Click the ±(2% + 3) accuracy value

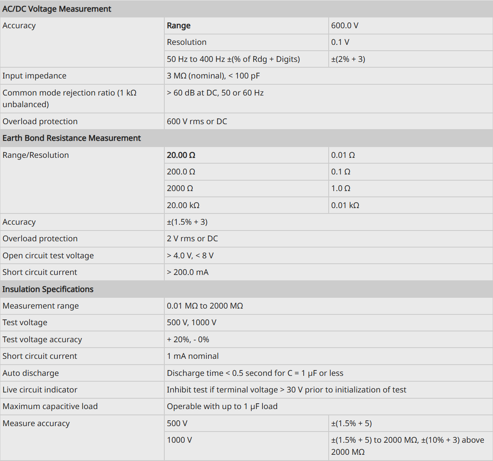[x=348, y=59]
